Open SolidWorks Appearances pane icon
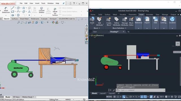The width and height of the screenshot is (181, 101). point(87,39)
